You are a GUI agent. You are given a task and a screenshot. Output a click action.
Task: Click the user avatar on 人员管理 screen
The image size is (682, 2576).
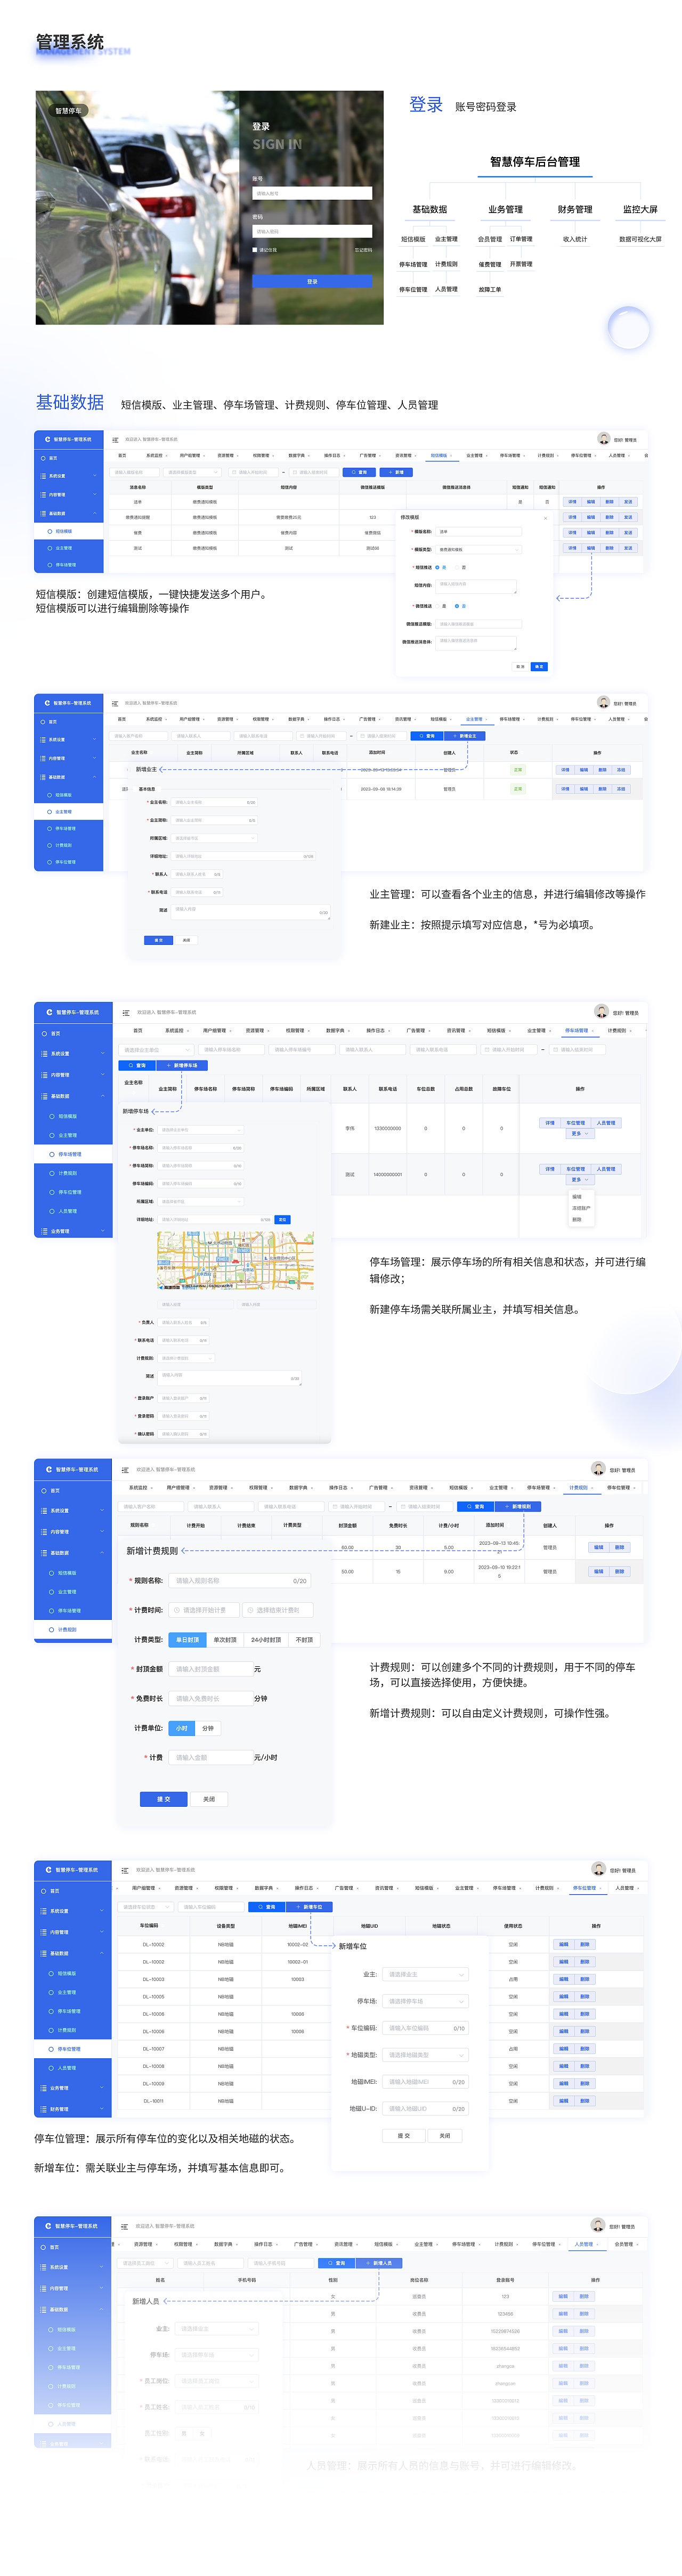598,2225
